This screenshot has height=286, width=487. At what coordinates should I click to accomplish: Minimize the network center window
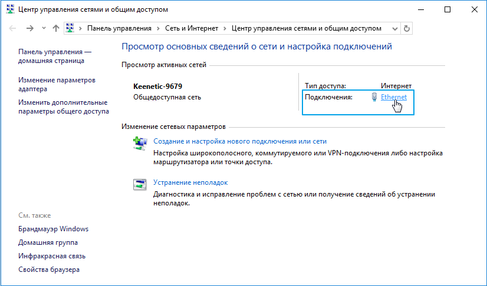421,9
